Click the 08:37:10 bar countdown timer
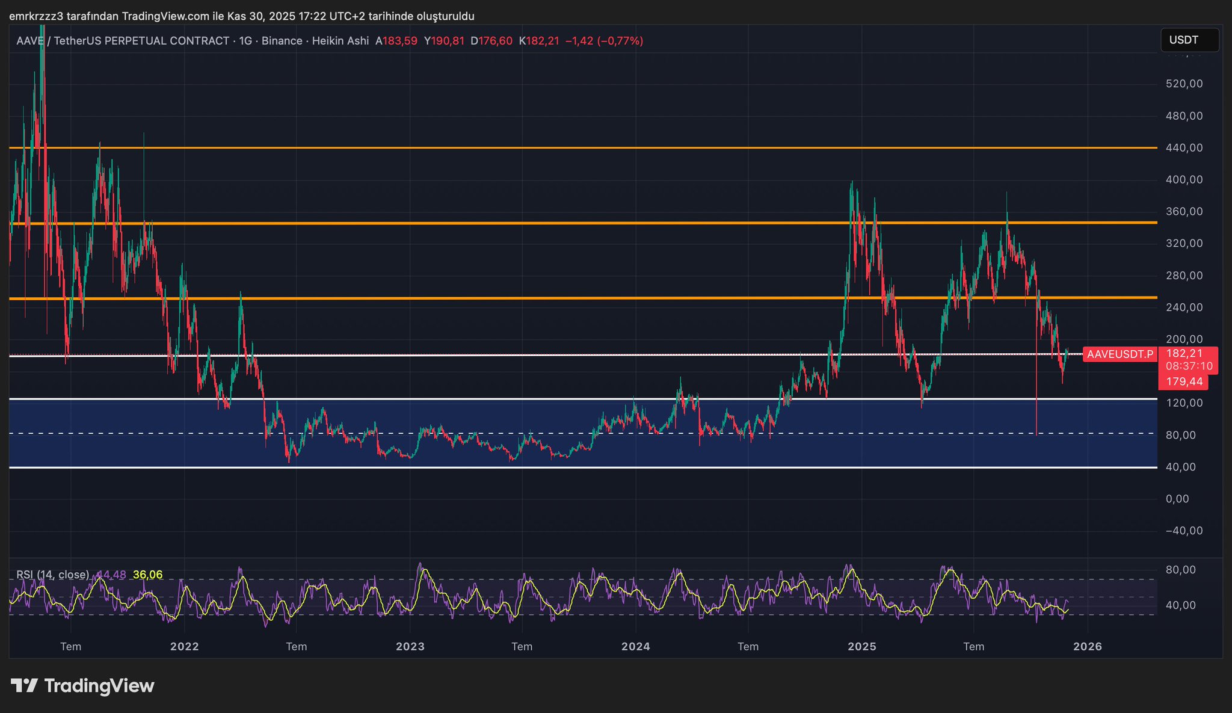The image size is (1232, 713). pos(1189,366)
